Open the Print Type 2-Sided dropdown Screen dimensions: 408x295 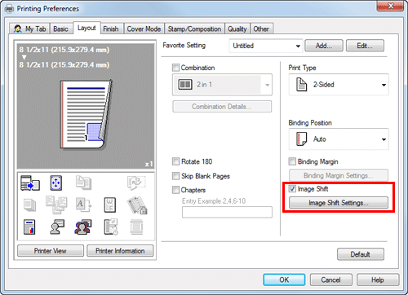[x=339, y=85]
